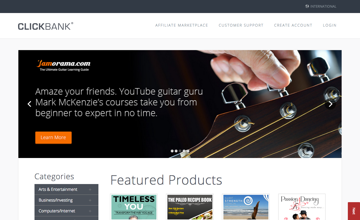Click the International globe icon
The width and height of the screenshot is (360, 220).
click(307, 6)
